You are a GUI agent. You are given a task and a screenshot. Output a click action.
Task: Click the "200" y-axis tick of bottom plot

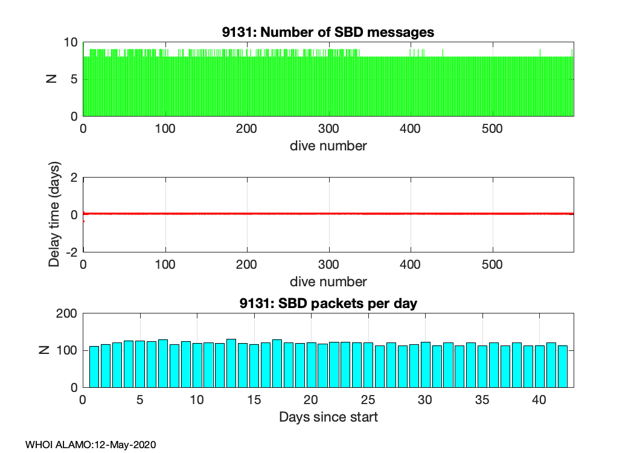(x=69, y=313)
